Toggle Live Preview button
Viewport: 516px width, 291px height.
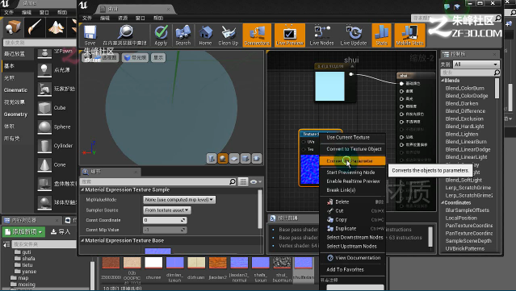tap(290, 35)
